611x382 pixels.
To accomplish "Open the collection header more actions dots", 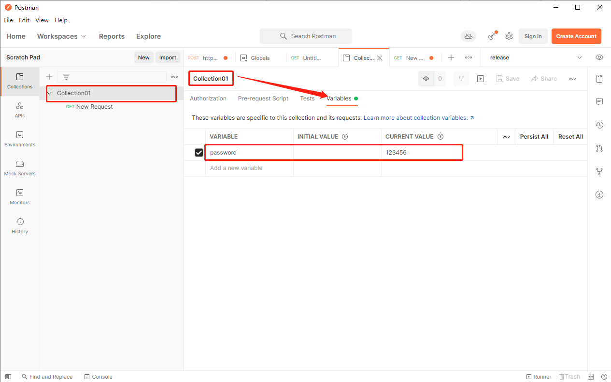I will (572, 79).
